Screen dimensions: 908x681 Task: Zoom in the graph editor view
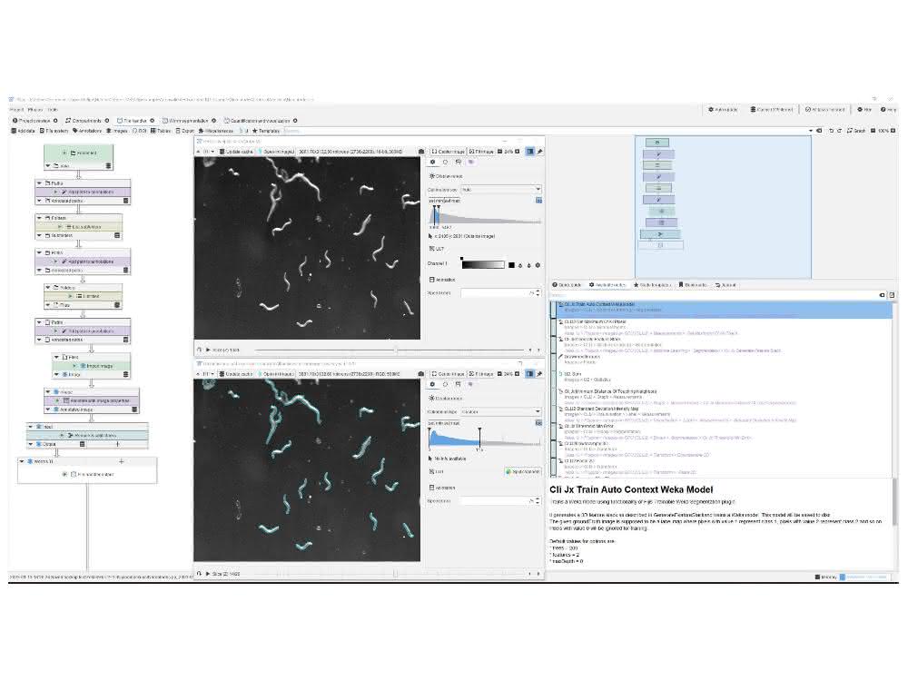(x=893, y=131)
